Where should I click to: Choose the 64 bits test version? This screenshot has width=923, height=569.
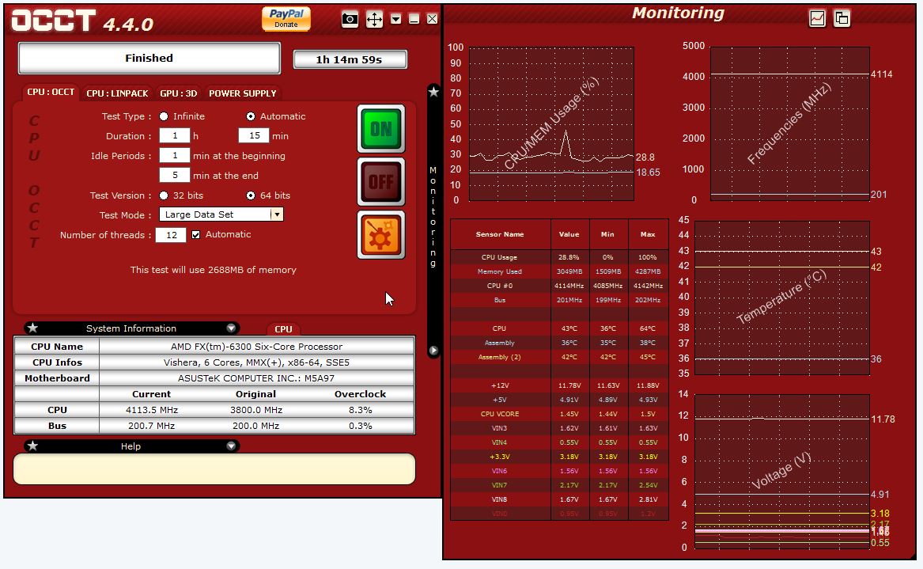[251, 195]
